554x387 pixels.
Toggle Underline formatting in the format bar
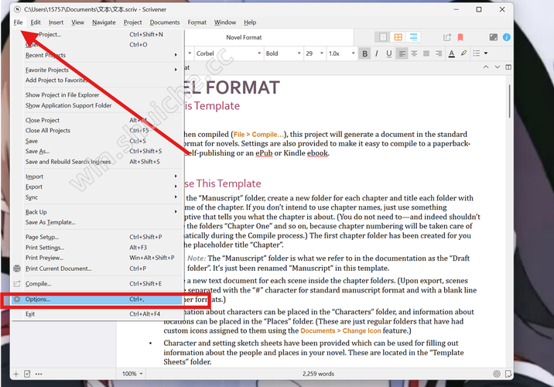point(389,53)
